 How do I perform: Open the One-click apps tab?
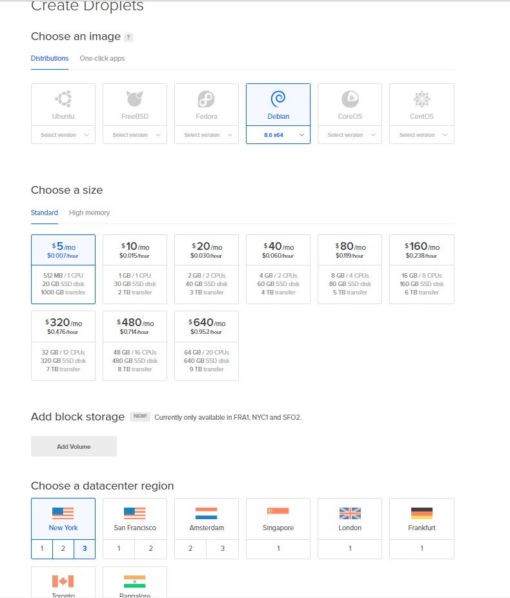click(x=102, y=58)
